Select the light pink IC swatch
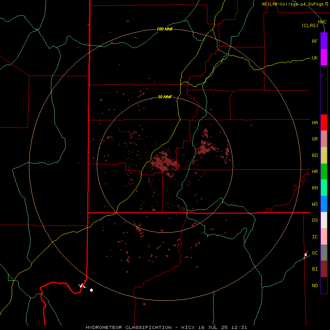The height and width of the screenshot is (330, 330). (324, 236)
